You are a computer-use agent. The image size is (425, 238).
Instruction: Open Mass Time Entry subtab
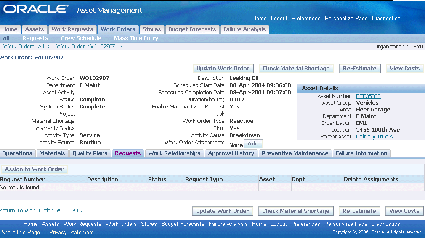point(136,38)
